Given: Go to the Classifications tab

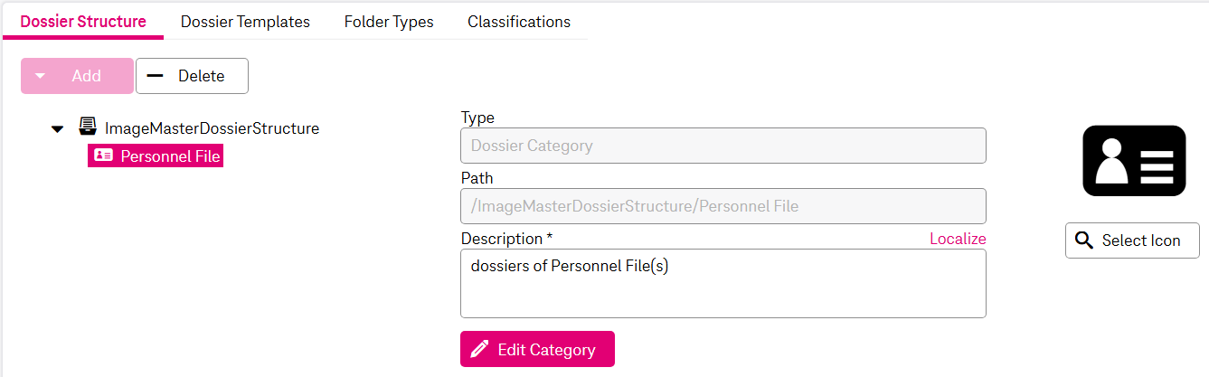Looking at the screenshot, I should click(x=519, y=22).
